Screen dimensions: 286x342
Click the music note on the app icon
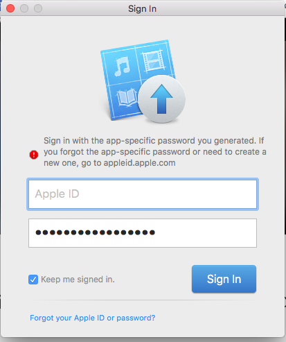(122, 67)
